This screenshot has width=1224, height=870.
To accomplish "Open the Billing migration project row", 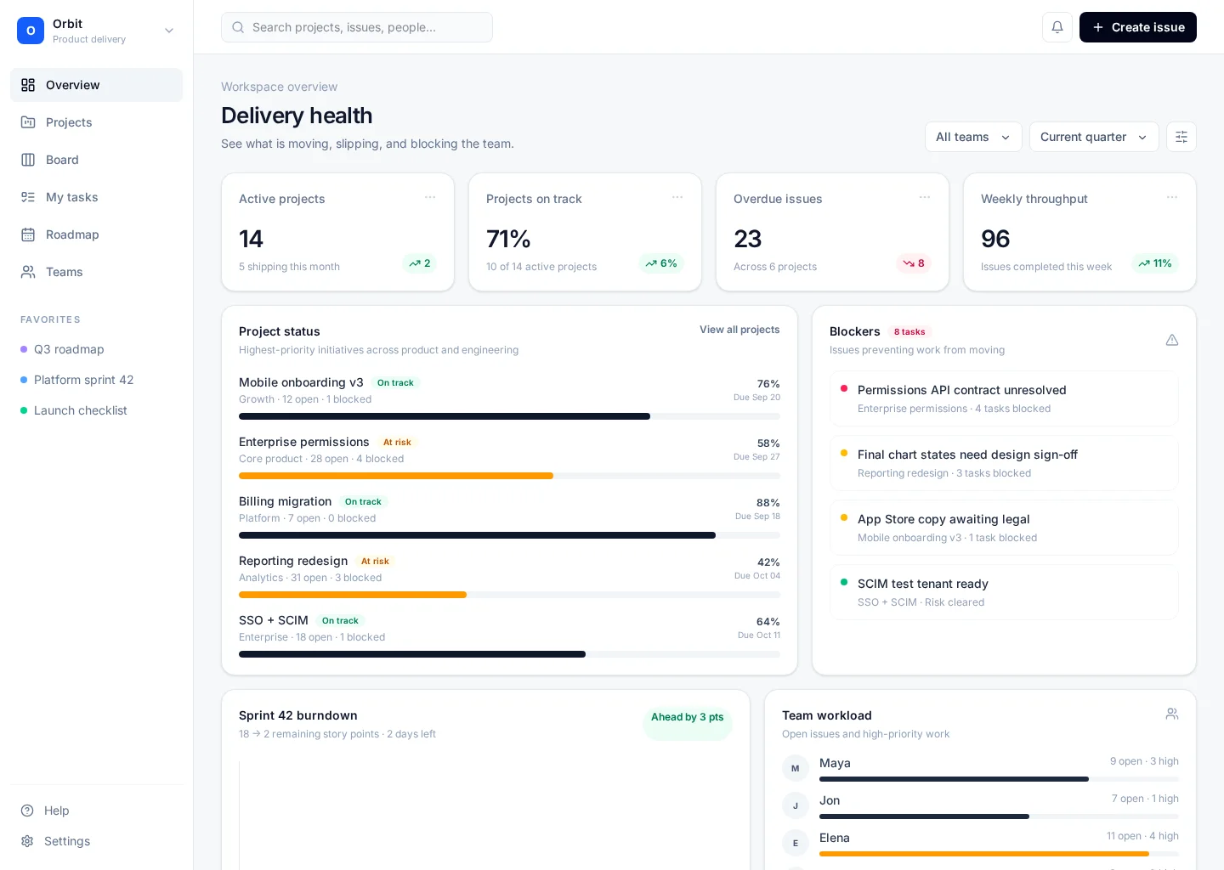I will (x=509, y=516).
